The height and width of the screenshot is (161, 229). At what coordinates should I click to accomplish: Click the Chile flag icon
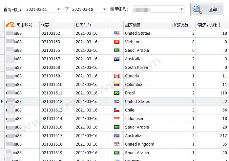(x=116, y=110)
